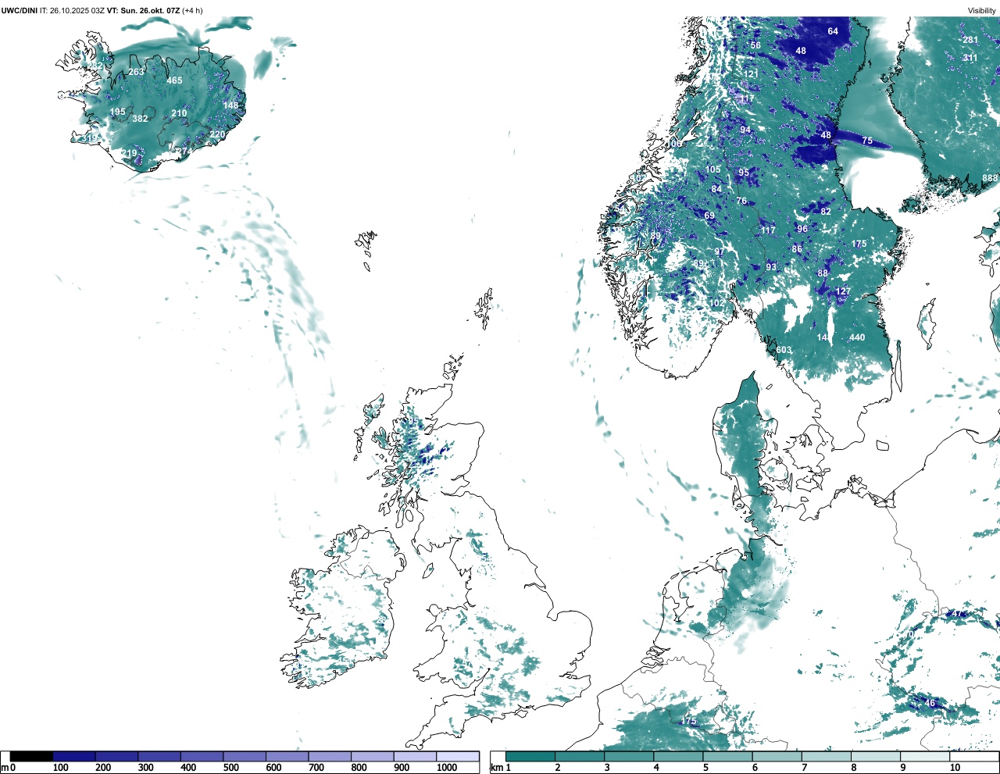Click the 500–600 m purple legend swatch
The height and width of the screenshot is (774, 1000).
245,756
